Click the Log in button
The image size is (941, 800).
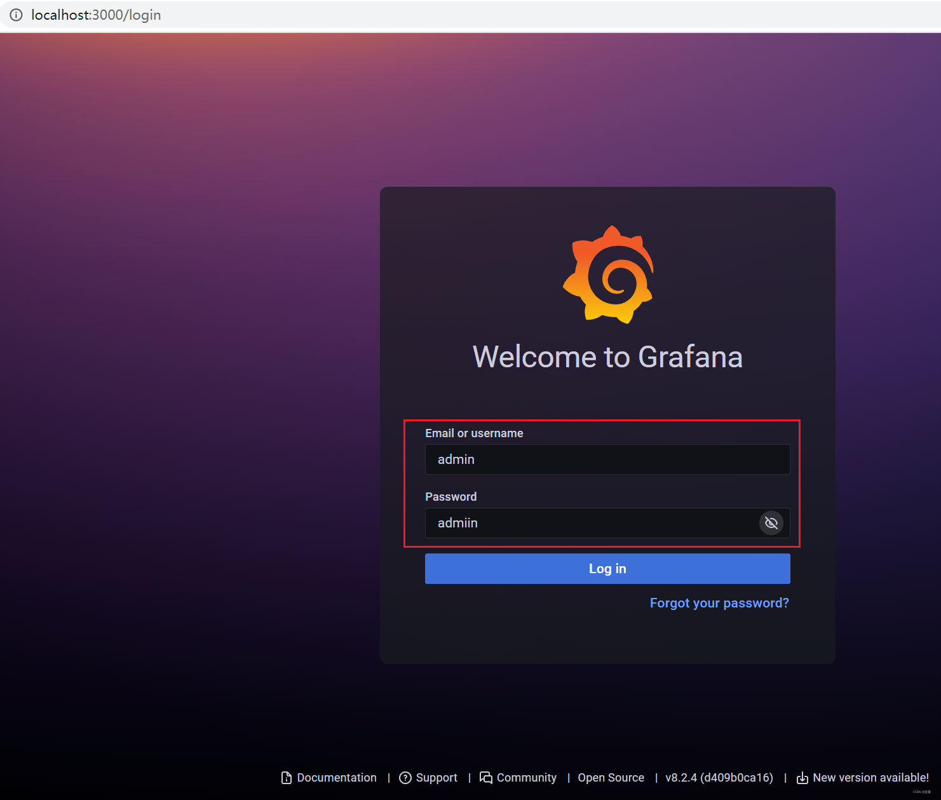click(607, 569)
